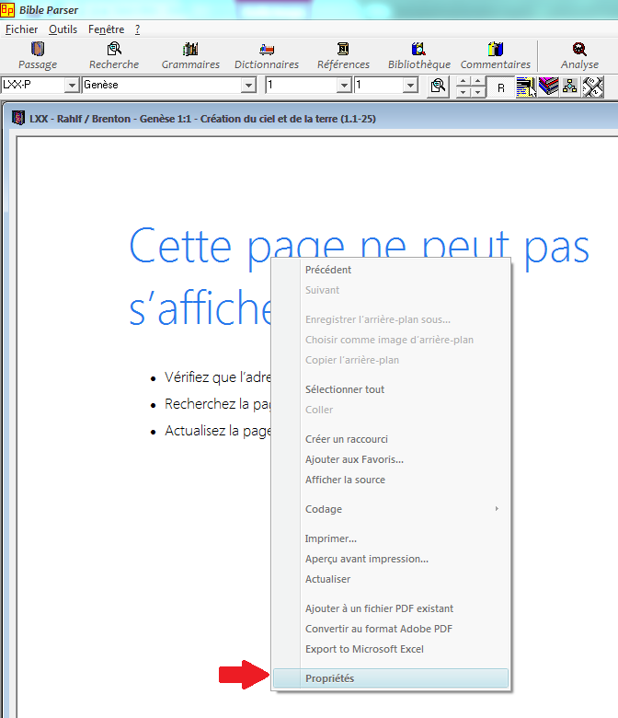Click the left down arrow stepper
Screen dimensions: 618x718
tap(463, 92)
